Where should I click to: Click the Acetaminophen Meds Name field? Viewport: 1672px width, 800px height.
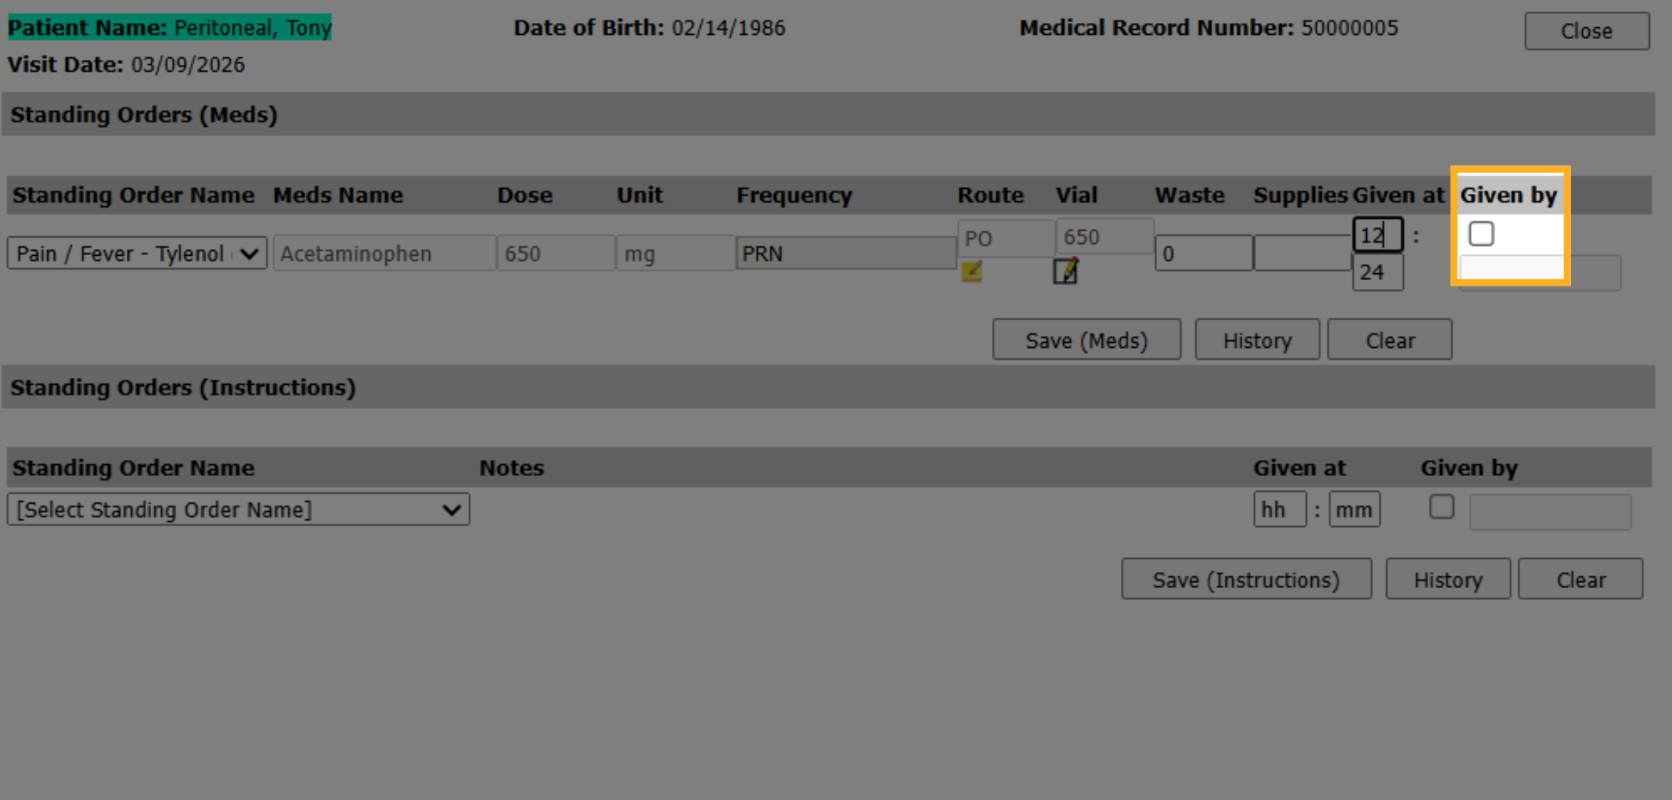385,253
